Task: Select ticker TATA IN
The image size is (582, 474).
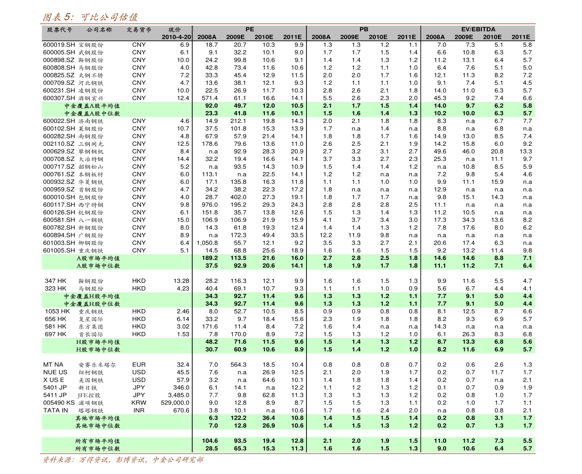Action: 56,410
